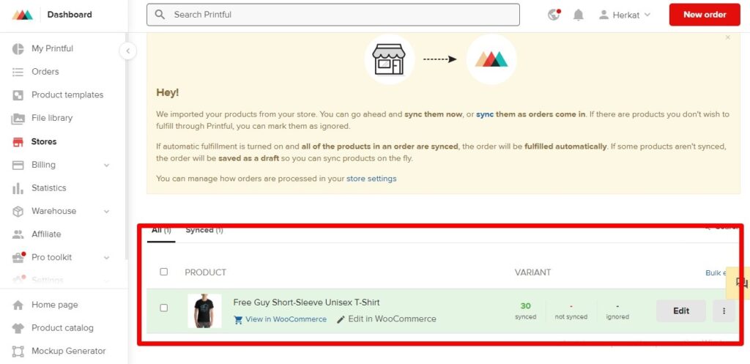The width and height of the screenshot is (750, 364).
Task: Click the Printful logo icon
Action: tap(23, 15)
